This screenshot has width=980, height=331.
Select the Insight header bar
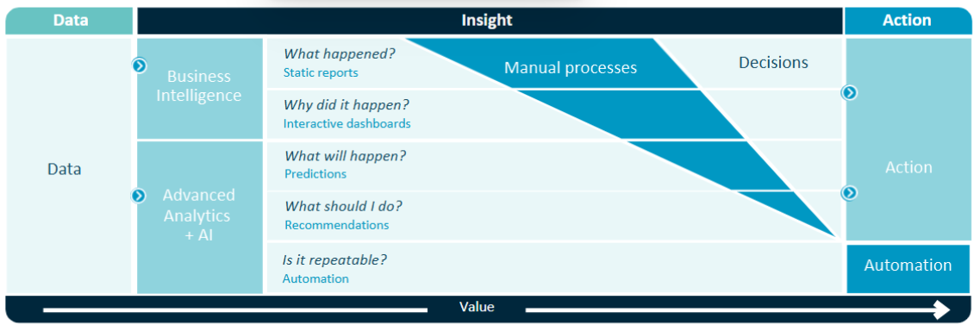point(490,21)
